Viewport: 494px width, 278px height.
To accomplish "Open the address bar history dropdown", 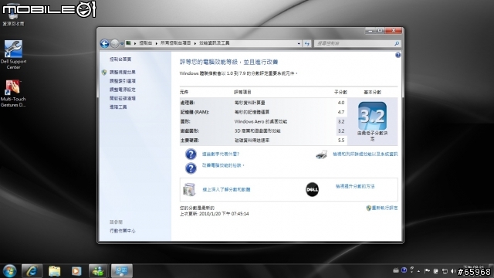I will [299, 43].
